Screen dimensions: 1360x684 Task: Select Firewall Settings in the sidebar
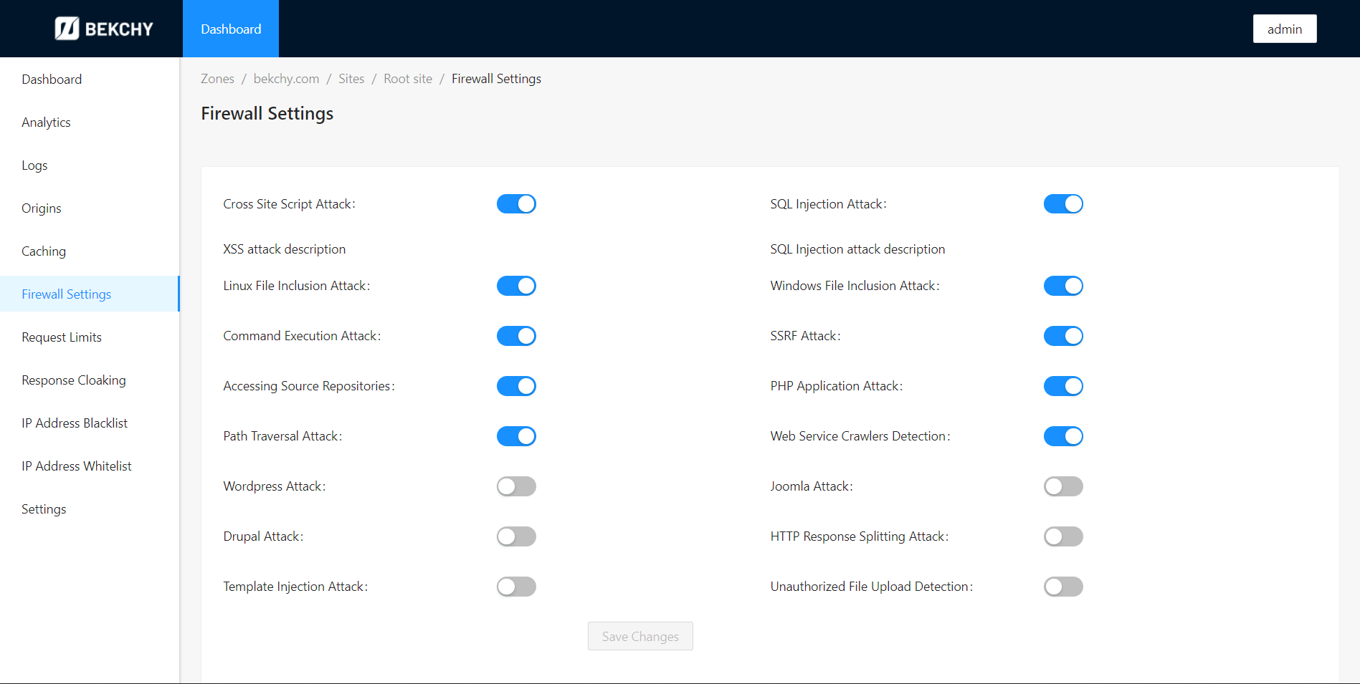pyautogui.click(x=90, y=294)
